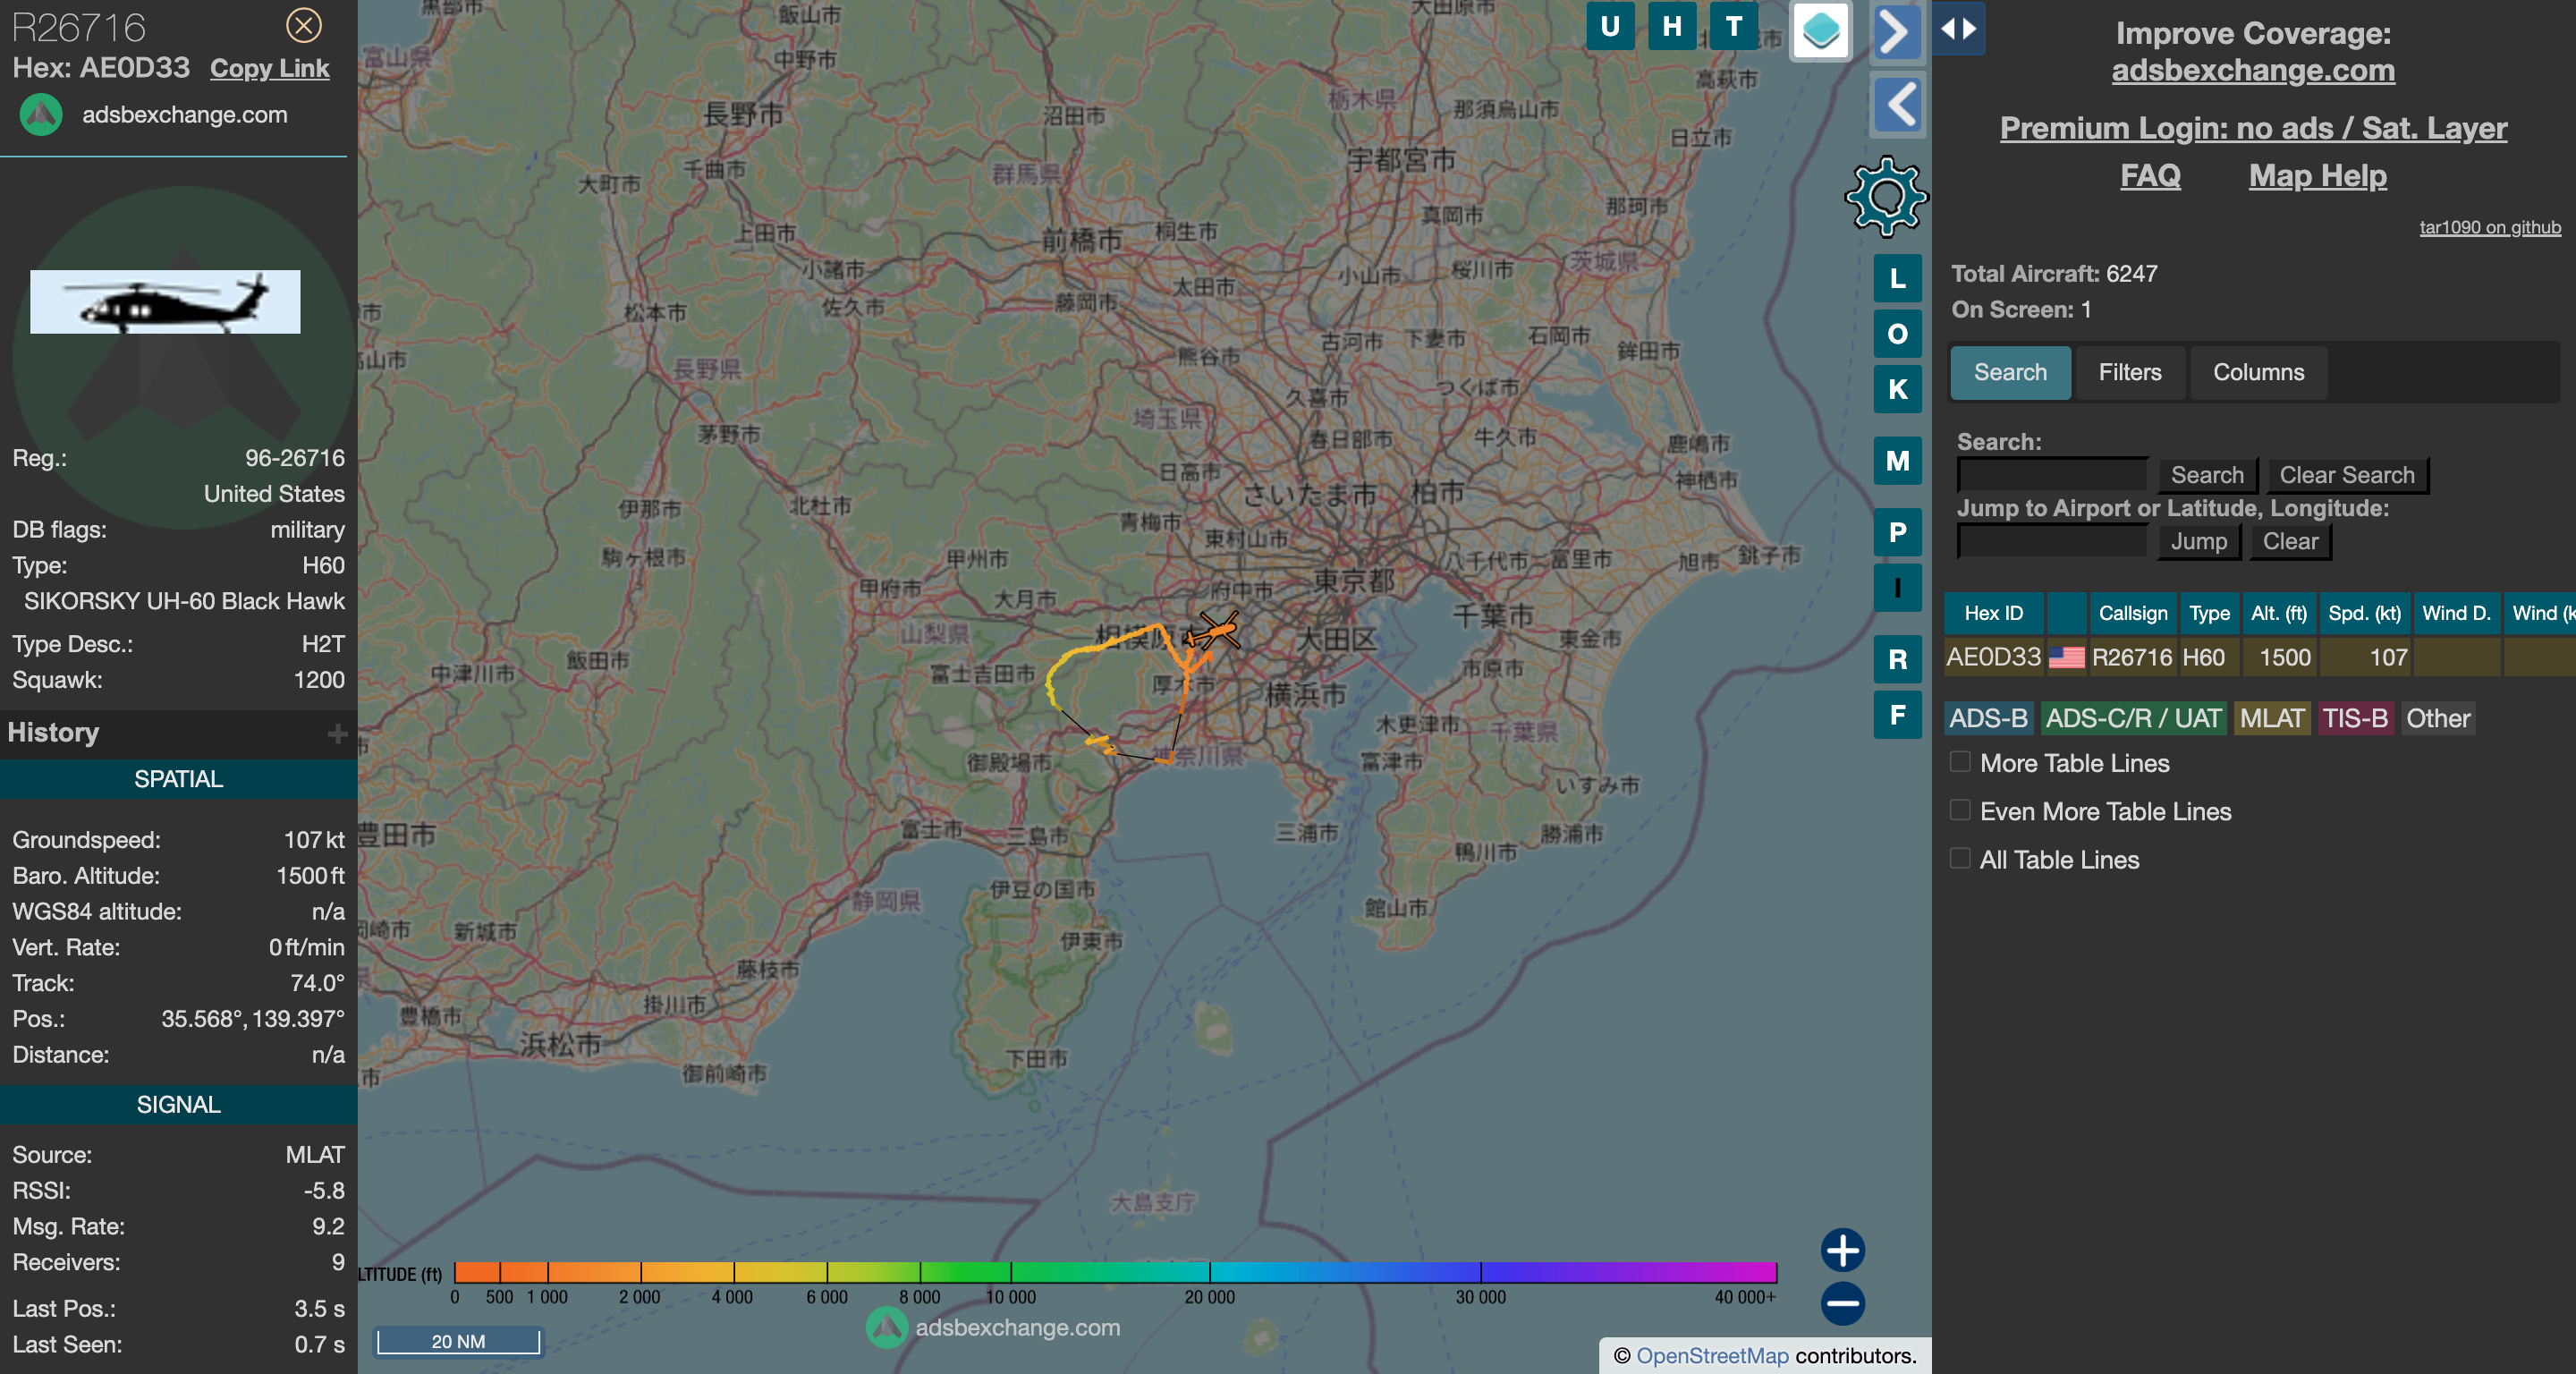Click the SIGNAL section header
The height and width of the screenshot is (1374, 2576).
[x=178, y=1105]
